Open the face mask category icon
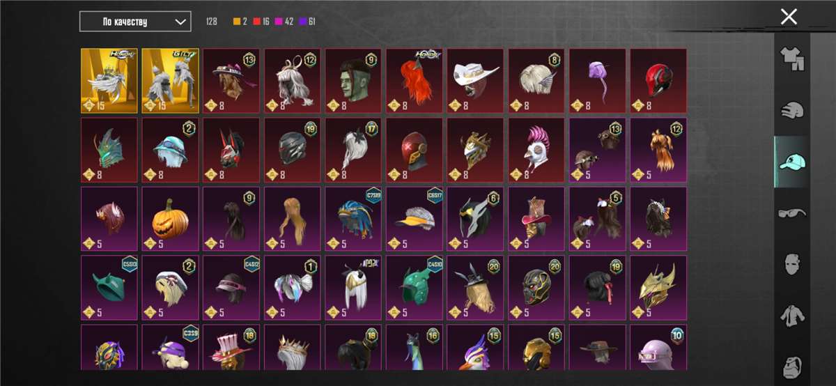Screen dimensions: 836x386 (791, 264)
